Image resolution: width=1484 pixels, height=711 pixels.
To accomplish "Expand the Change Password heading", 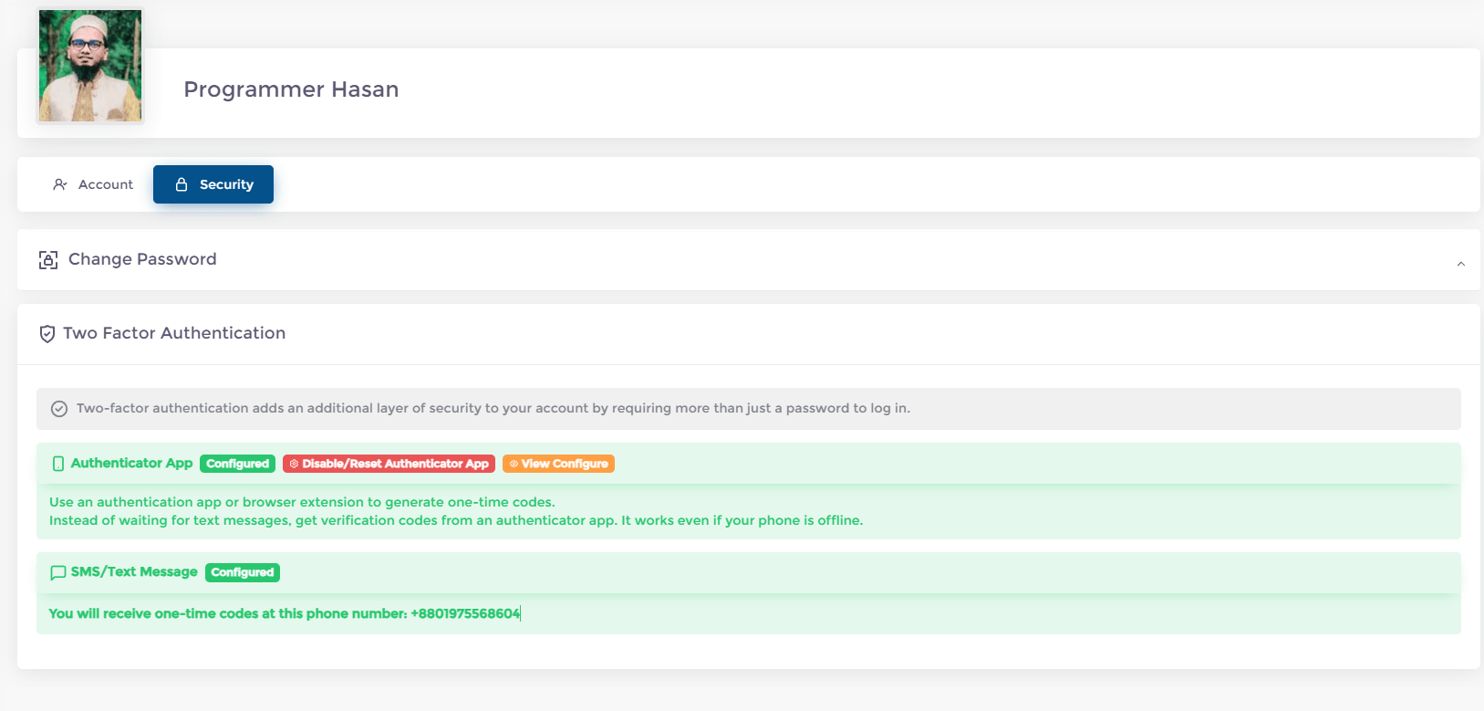I will (x=142, y=259).
